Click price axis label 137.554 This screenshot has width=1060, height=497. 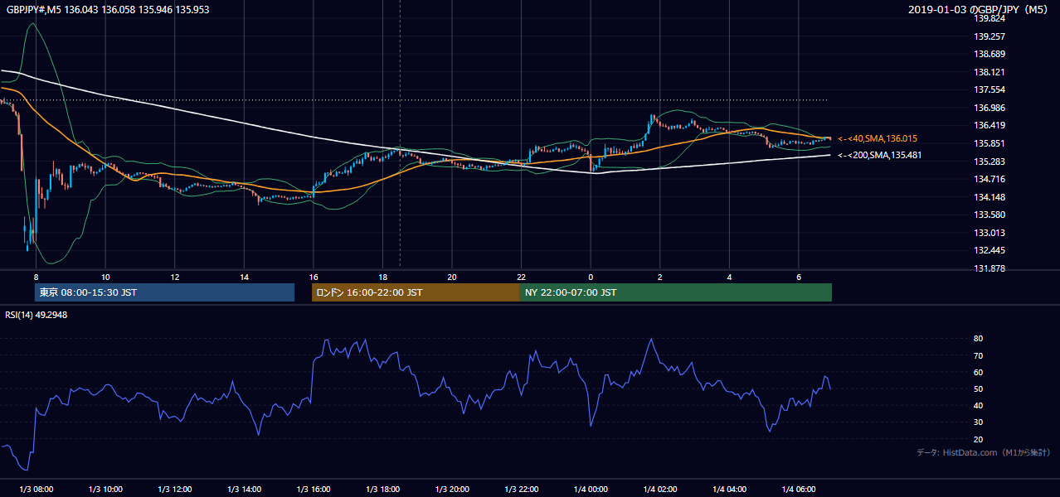click(x=989, y=89)
